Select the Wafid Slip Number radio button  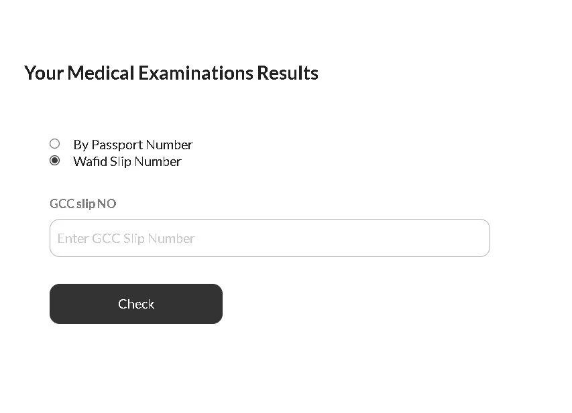(x=55, y=161)
